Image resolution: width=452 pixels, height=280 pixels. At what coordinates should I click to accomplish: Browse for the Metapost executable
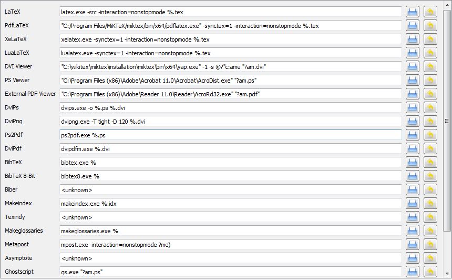click(413, 245)
